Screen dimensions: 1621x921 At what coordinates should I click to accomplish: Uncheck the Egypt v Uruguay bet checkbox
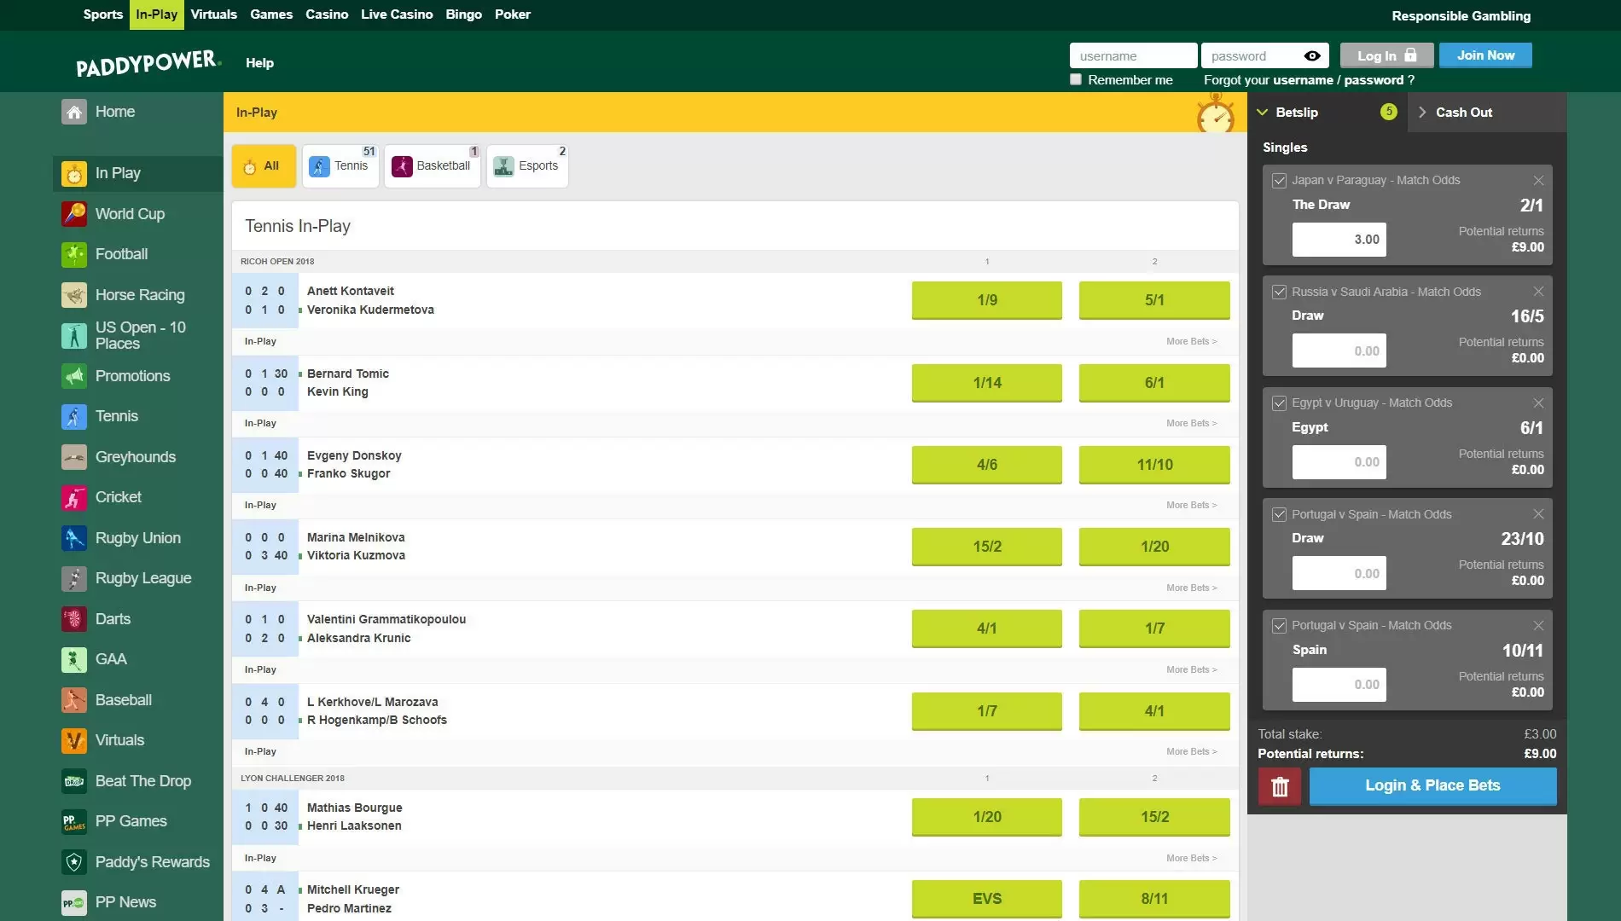(1279, 403)
